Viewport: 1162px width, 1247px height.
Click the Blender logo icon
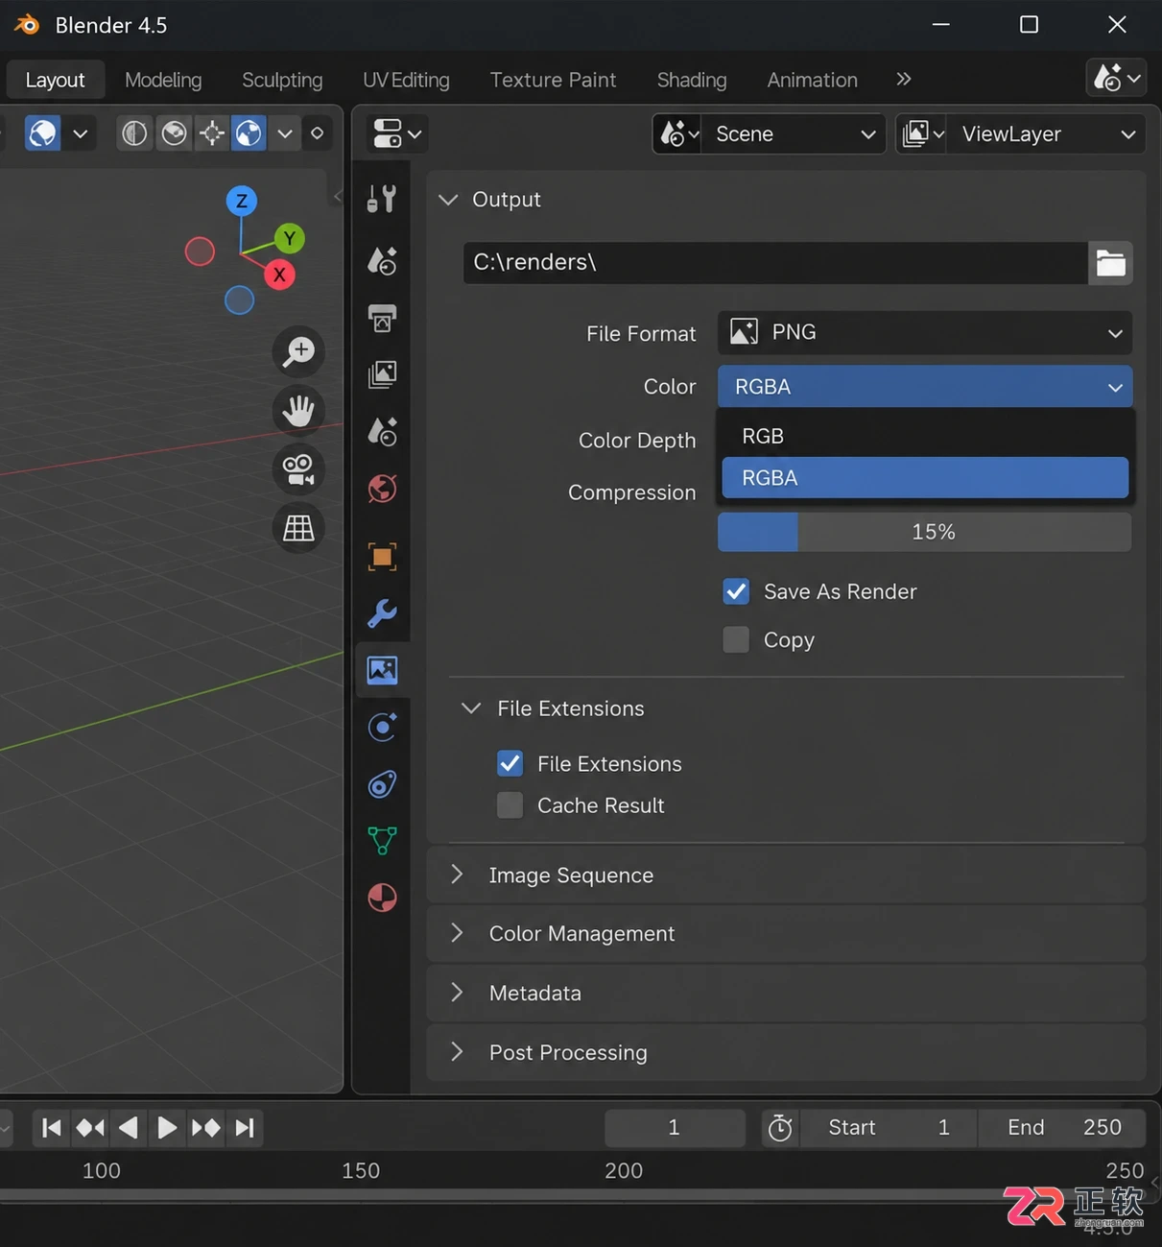pyautogui.click(x=26, y=25)
